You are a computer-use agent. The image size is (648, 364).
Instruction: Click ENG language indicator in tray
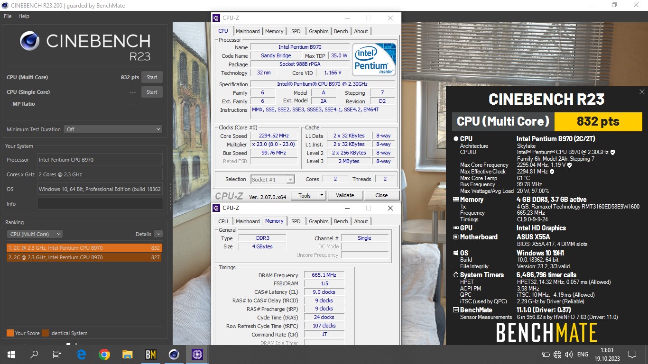pos(583,355)
